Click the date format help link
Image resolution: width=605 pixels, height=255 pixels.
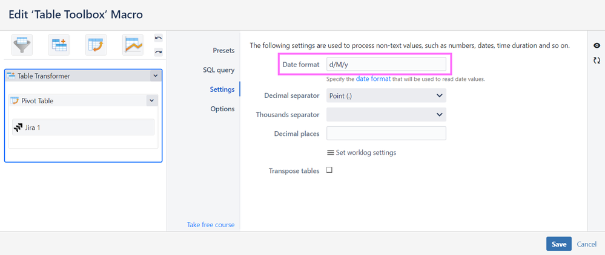pos(373,79)
